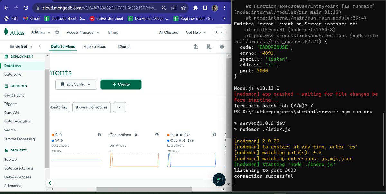Open the cluster ellipsis more-options button
The image size is (386, 194).
(119, 107)
